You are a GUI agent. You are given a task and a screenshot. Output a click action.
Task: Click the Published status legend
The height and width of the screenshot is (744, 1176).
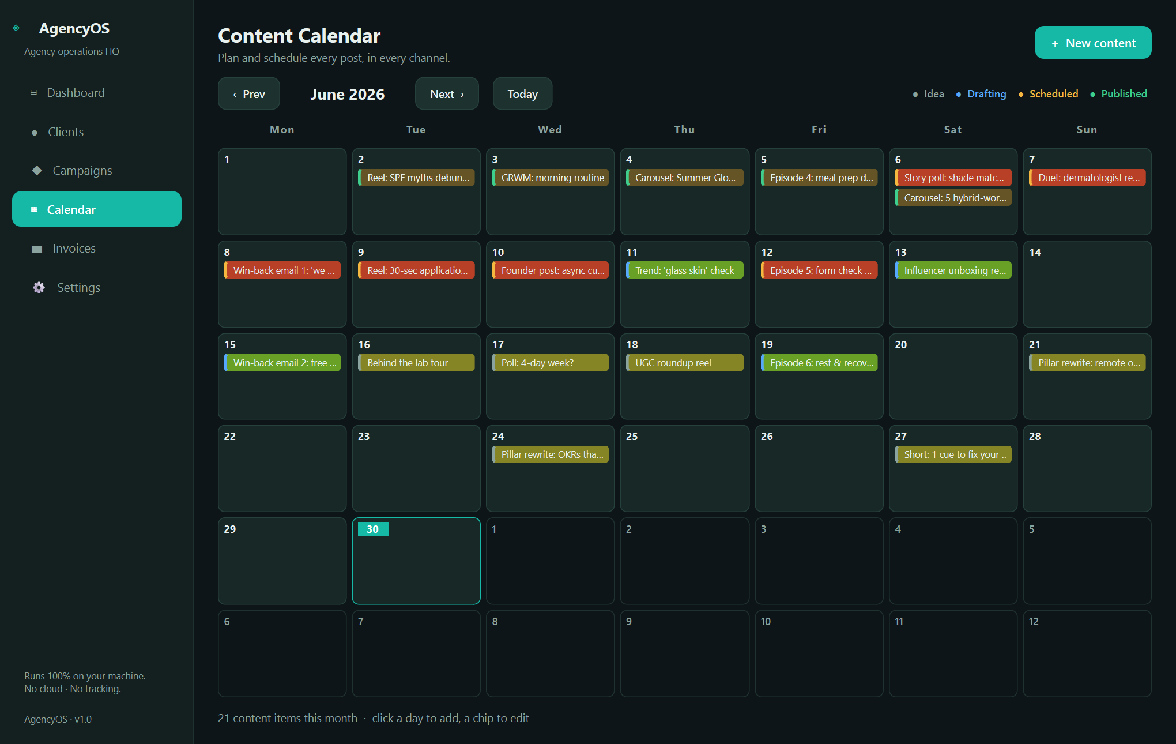(x=1118, y=94)
